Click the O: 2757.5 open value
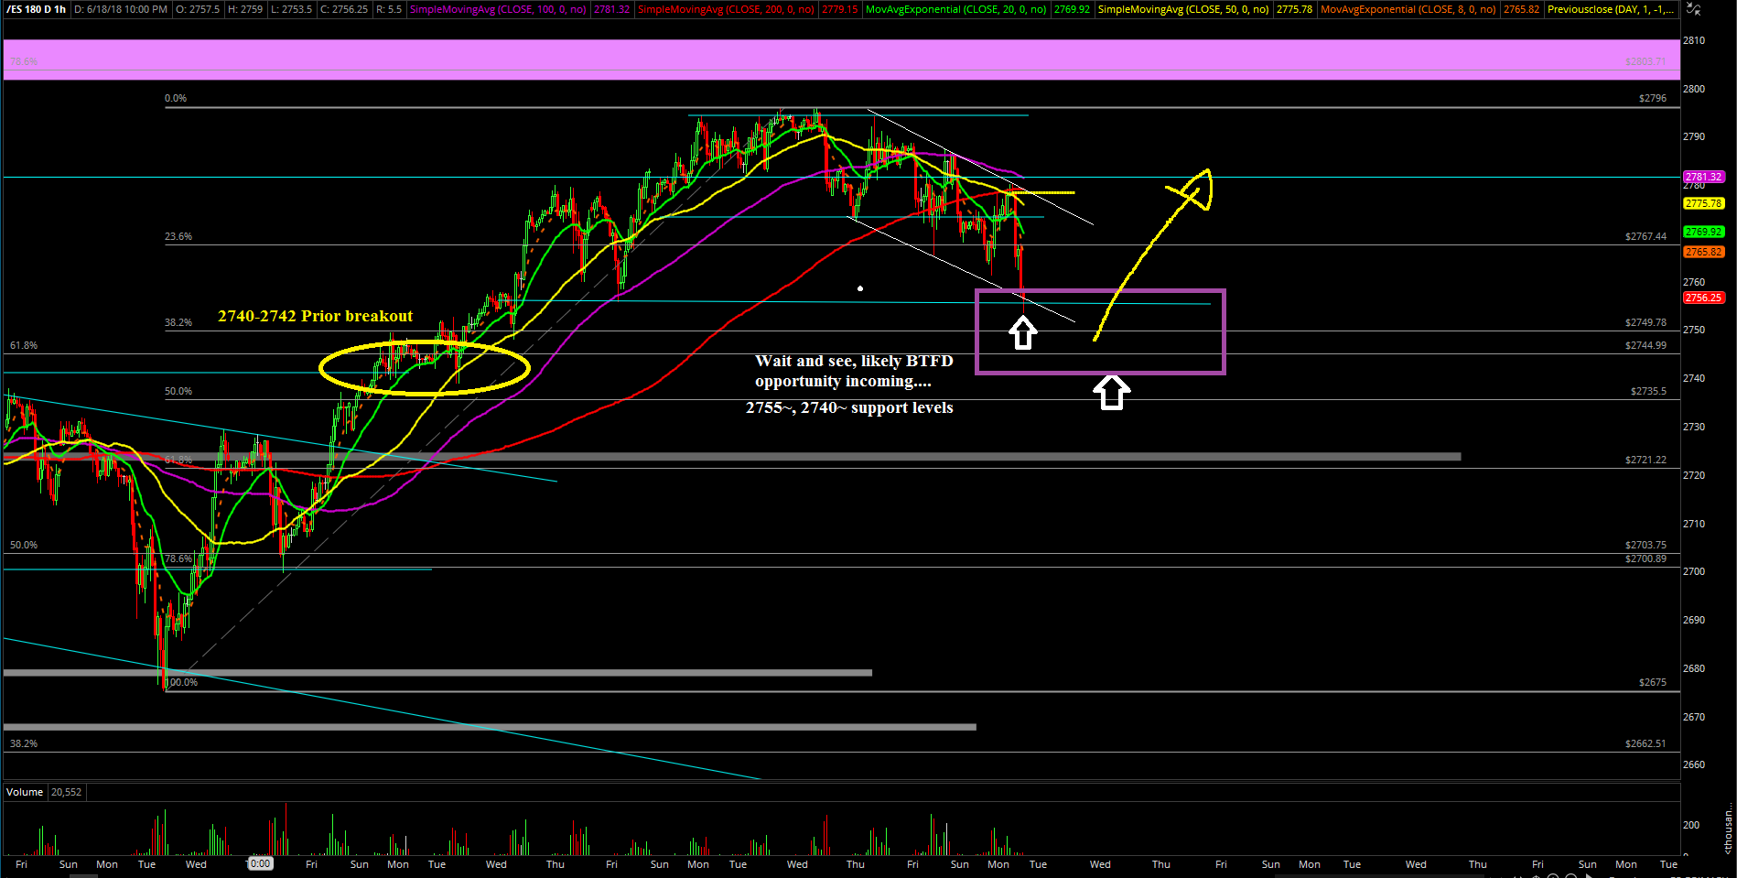The image size is (1737, 878). coord(198,9)
